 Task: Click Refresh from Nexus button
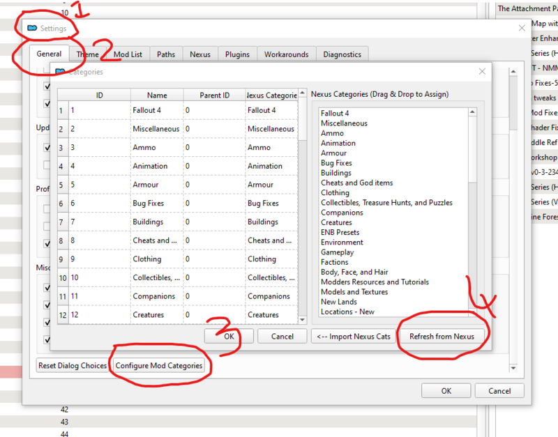pos(442,337)
